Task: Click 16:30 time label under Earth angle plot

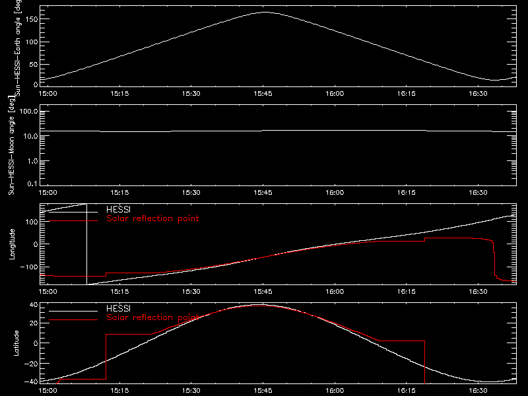Action: [478, 94]
